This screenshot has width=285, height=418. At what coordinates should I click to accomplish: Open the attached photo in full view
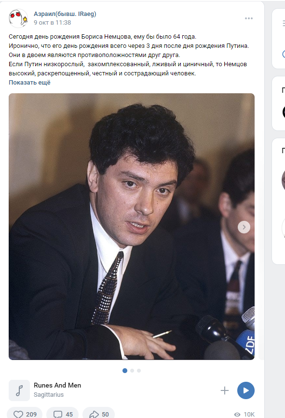tap(132, 226)
